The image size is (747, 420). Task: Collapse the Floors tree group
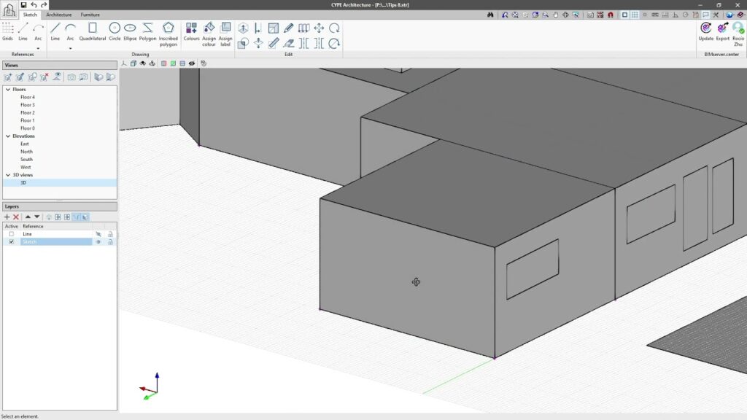pyautogui.click(x=8, y=89)
